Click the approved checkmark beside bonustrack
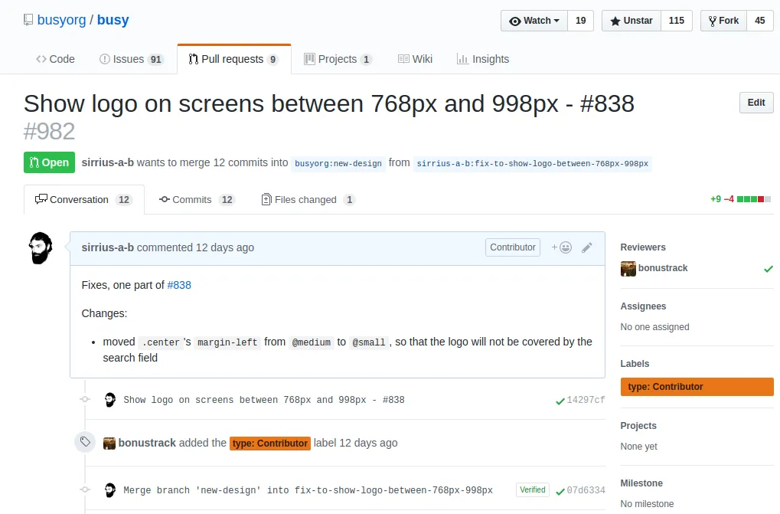Viewport: 780px width, 514px height. [x=769, y=269]
